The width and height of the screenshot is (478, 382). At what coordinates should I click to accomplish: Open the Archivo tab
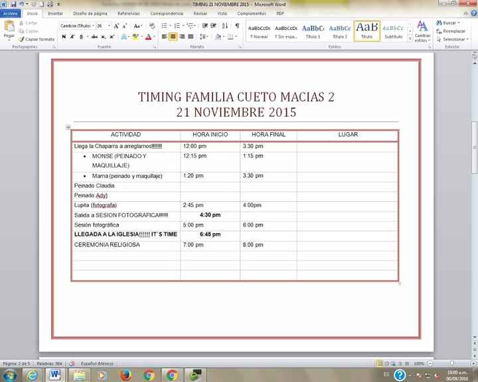11,13
